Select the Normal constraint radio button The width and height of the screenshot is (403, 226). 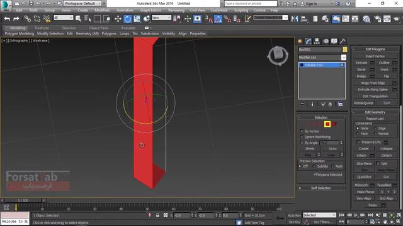pos(375,134)
